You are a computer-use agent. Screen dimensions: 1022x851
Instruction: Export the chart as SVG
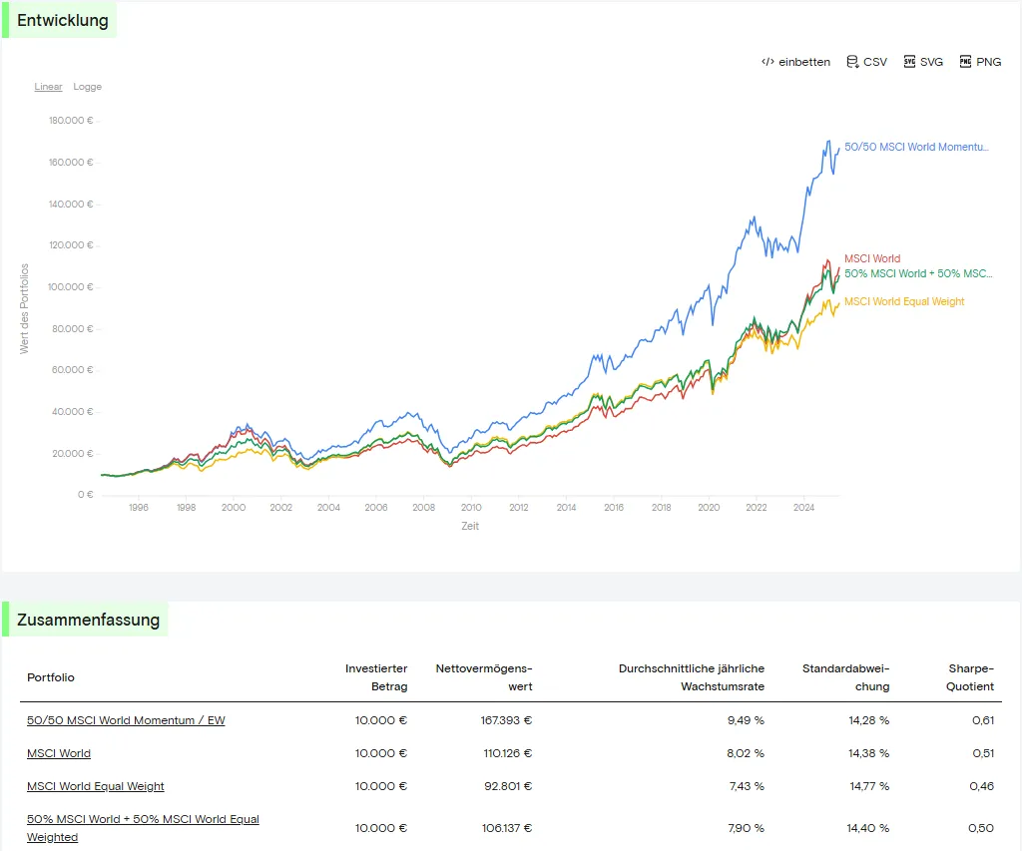click(x=923, y=62)
